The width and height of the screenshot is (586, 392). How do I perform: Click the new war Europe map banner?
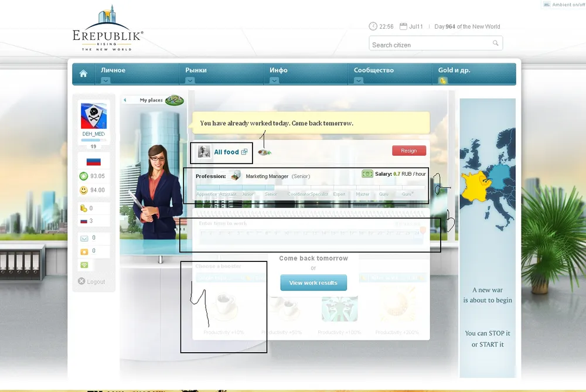[x=488, y=238]
